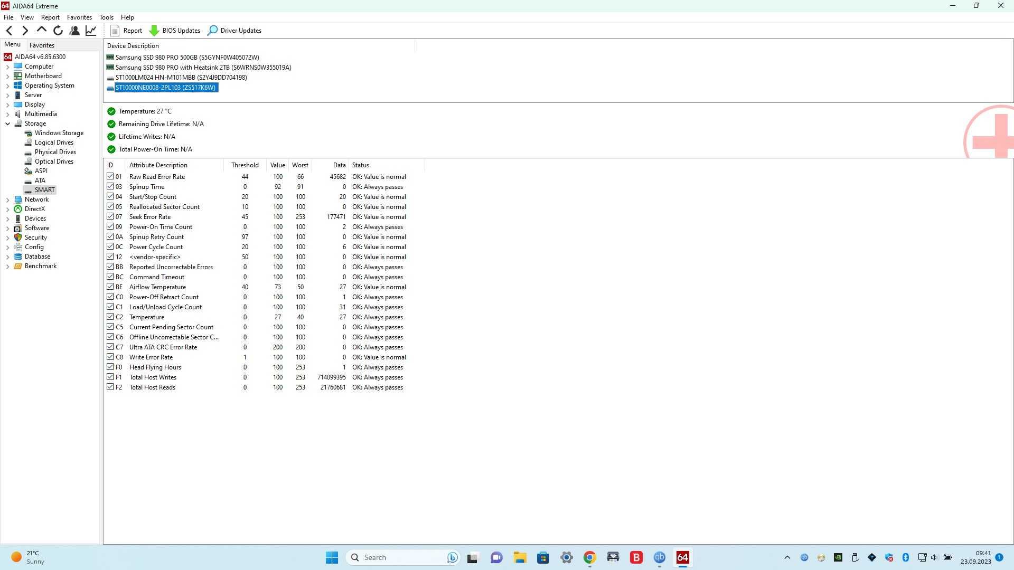Click the Windows Start button
This screenshot has height=570, width=1014.
pos(332,557)
